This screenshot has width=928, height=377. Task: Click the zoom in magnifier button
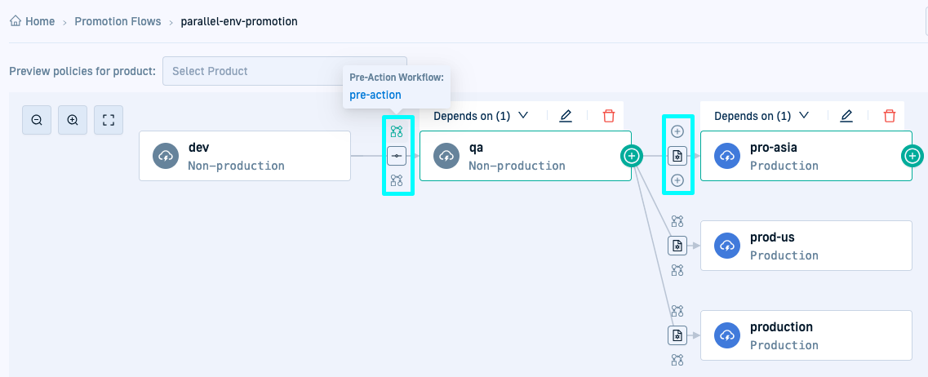[73, 120]
